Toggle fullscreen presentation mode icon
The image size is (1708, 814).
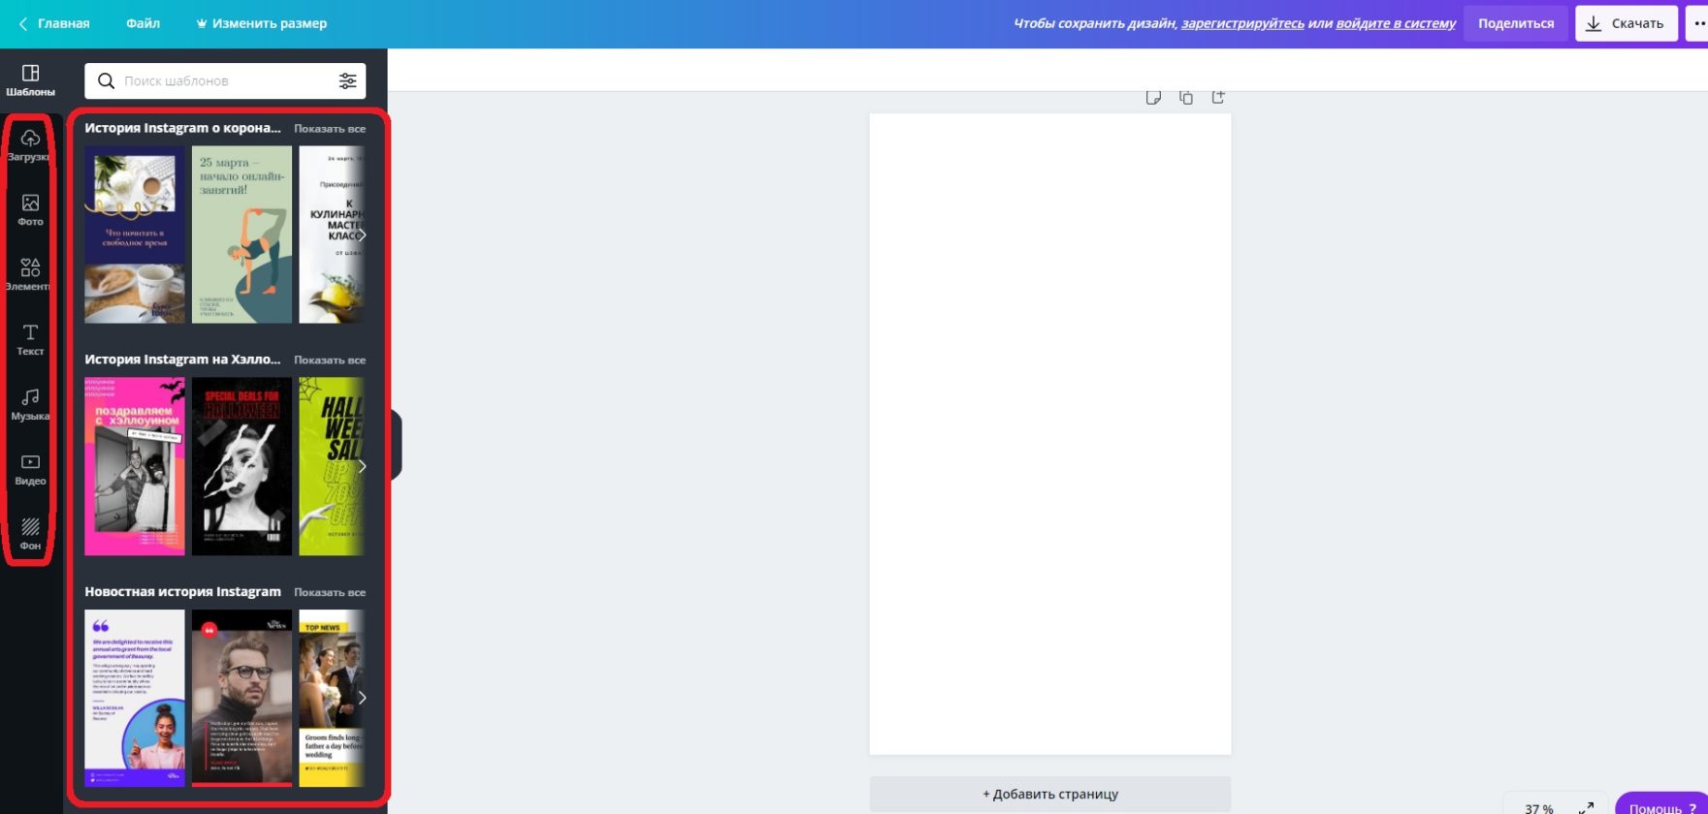click(x=1587, y=807)
